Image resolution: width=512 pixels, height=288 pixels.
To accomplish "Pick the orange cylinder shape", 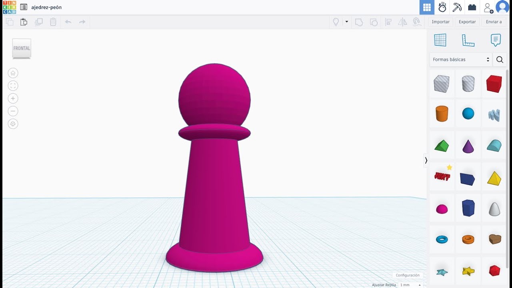I will click(442, 114).
